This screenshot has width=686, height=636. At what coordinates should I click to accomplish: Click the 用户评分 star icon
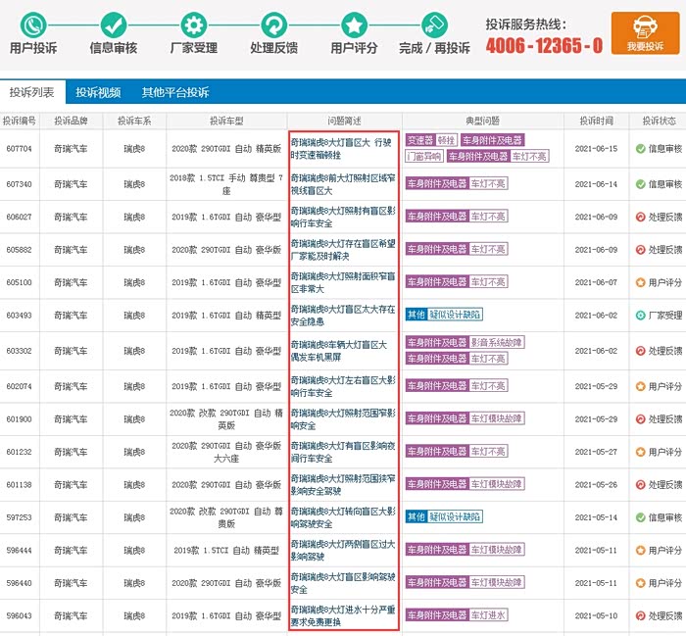coord(354,25)
